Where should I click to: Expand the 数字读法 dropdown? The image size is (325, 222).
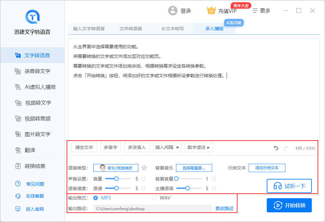coord(199,147)
